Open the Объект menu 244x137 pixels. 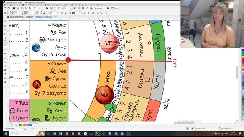tap(31, 5)
